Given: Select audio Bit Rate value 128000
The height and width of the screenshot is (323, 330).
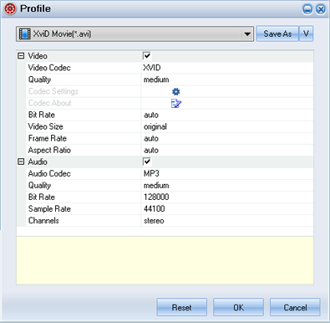Looking at the screenshot, I should (x=156, y=197).
